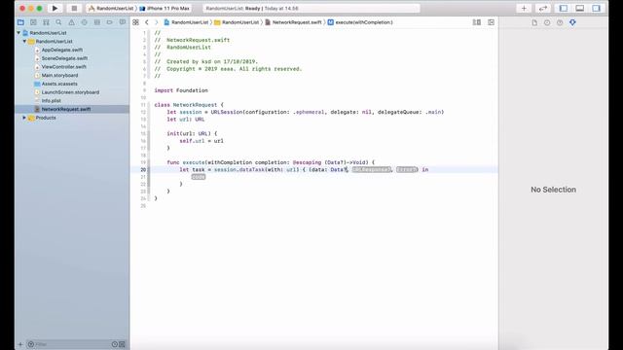Open execute(withCompletion:) jump bar menu
This screenshot has width=623, height=350.
pos(360,22)
